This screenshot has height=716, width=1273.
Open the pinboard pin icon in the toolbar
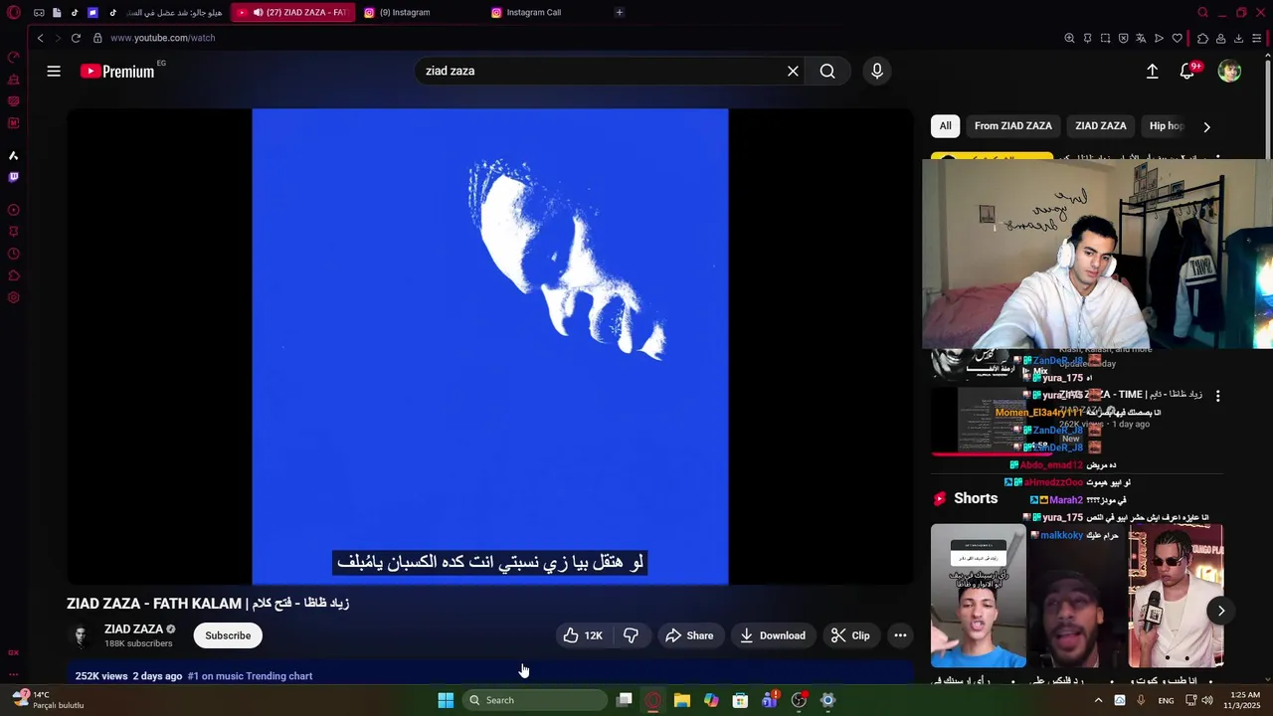pyautogui.click(x=1087, y=38)
